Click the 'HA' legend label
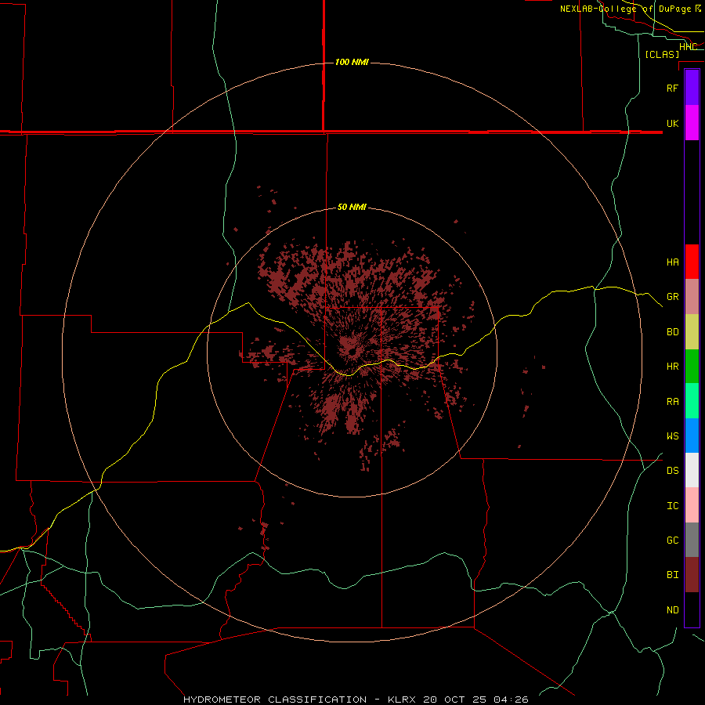Image resolution: width=705 pixels, height=705 pixels. click(x=673, y=262)
